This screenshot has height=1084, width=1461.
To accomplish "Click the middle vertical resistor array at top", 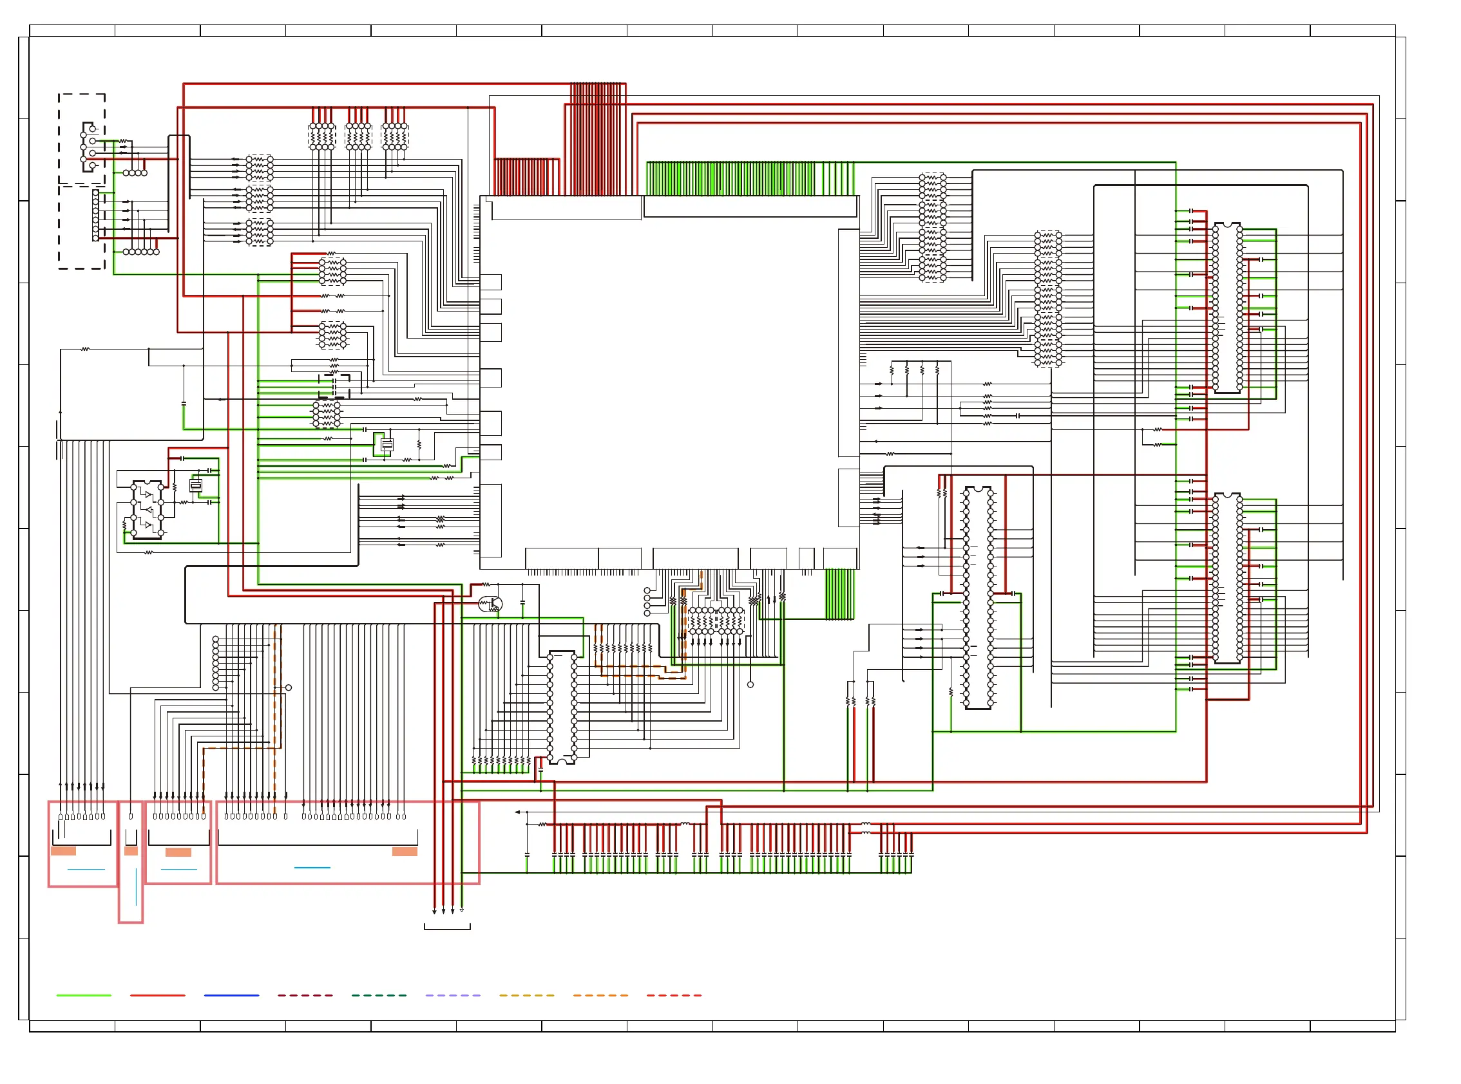I will [358, 136].
